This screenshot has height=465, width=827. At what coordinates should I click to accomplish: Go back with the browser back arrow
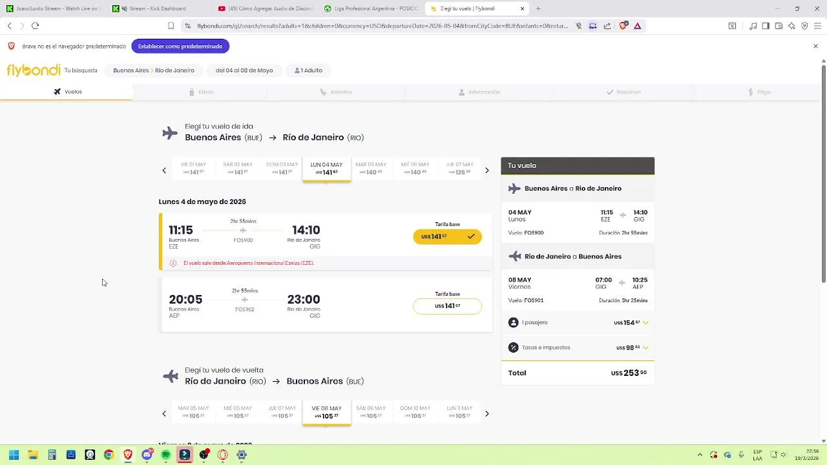9,26
